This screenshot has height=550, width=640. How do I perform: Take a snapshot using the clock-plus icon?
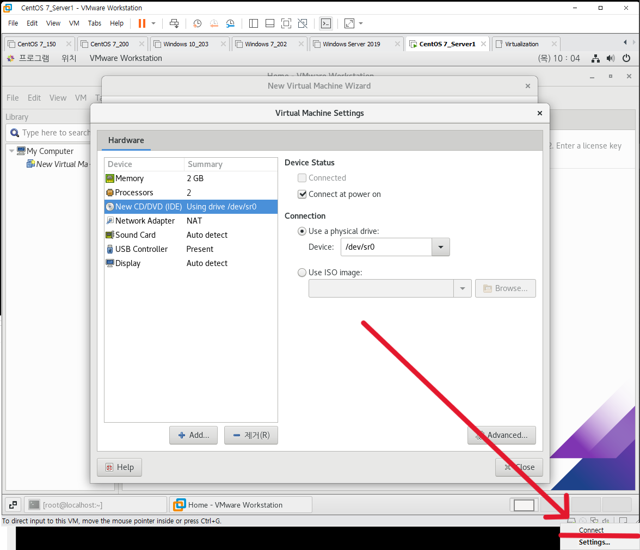click(x=197, y=23)
